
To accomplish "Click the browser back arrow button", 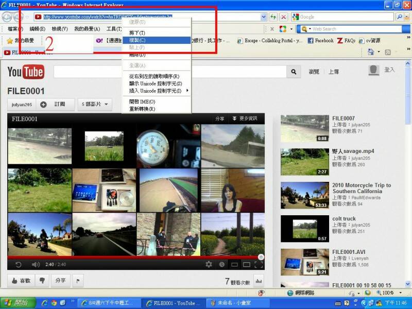I will tap(7, 17).
